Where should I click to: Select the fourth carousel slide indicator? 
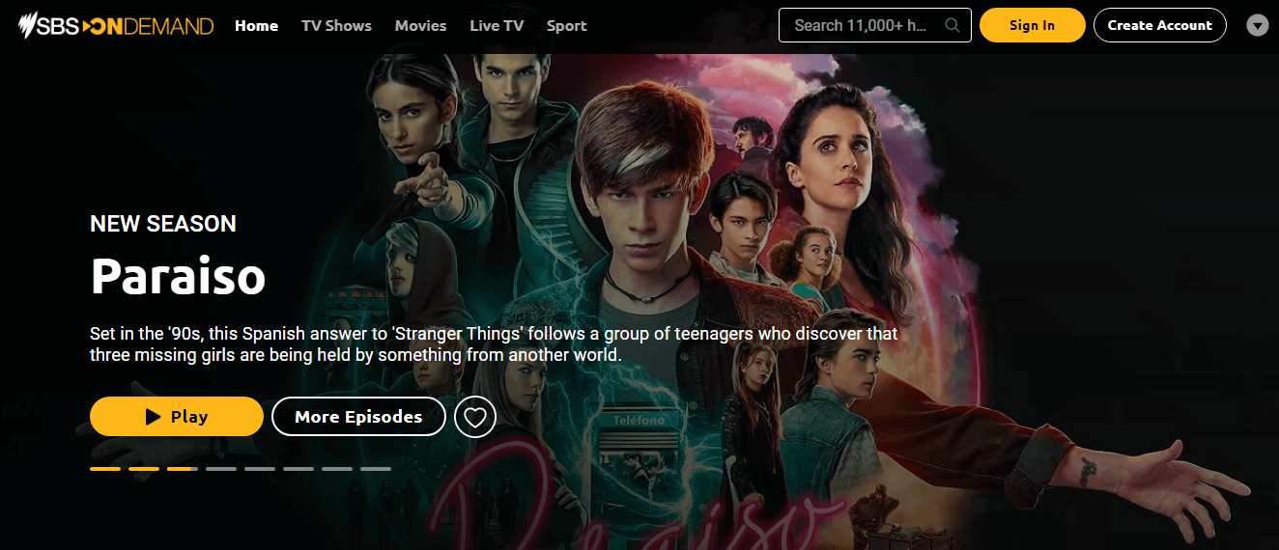(221, 469)
